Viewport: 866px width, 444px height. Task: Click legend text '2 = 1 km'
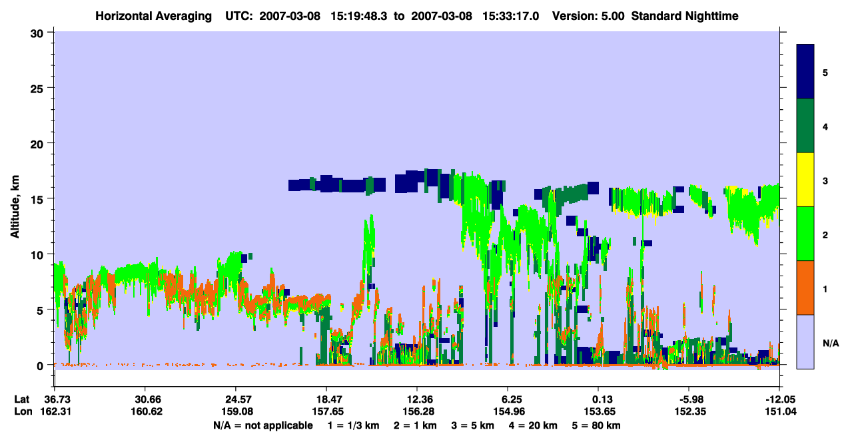pos(415,425)
